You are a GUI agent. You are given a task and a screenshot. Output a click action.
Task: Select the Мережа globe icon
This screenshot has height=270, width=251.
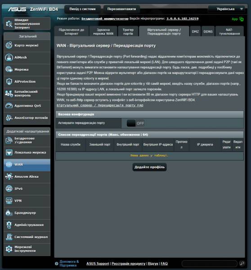(x=9, y=69)
